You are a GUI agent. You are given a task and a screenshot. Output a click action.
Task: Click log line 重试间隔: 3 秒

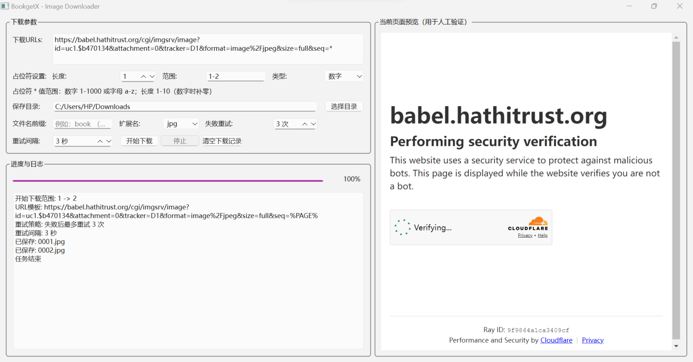point(36,233)
